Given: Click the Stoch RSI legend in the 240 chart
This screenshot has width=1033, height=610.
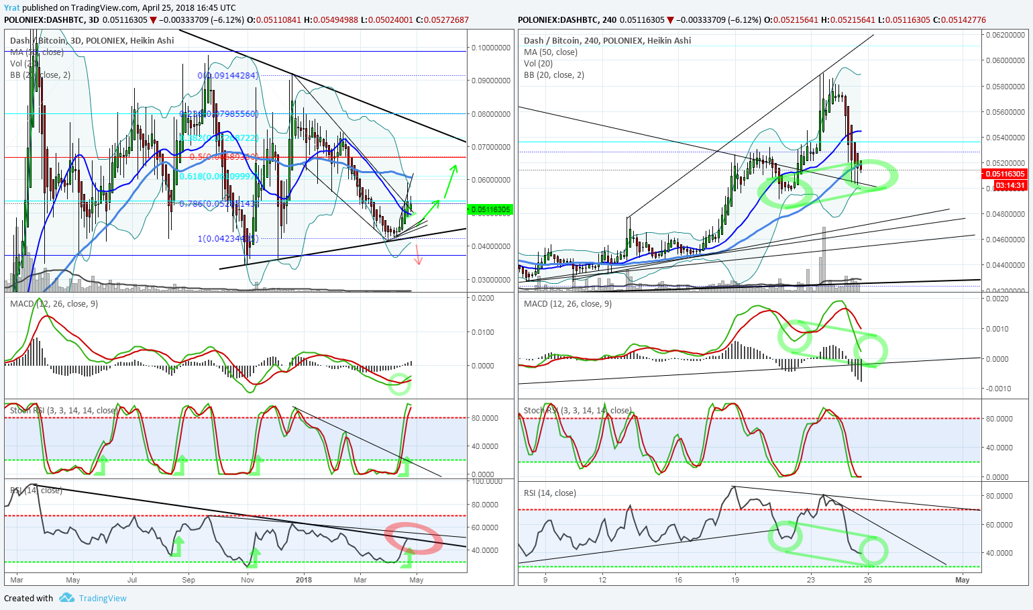Looking at the screenshot, I should (x=577, y=410).
